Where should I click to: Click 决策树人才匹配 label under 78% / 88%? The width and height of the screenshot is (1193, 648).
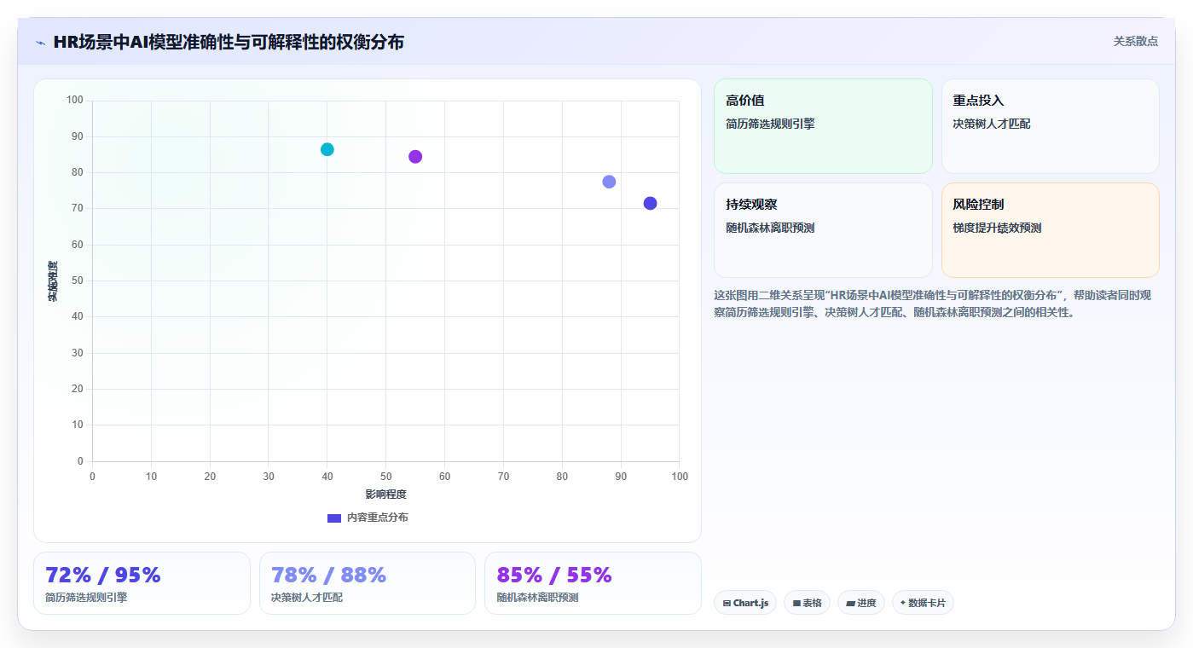click(x=307, y=598)
